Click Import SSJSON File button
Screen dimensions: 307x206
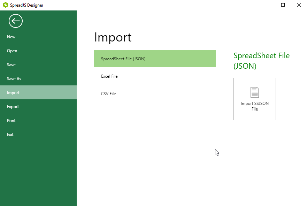(254, 99)
